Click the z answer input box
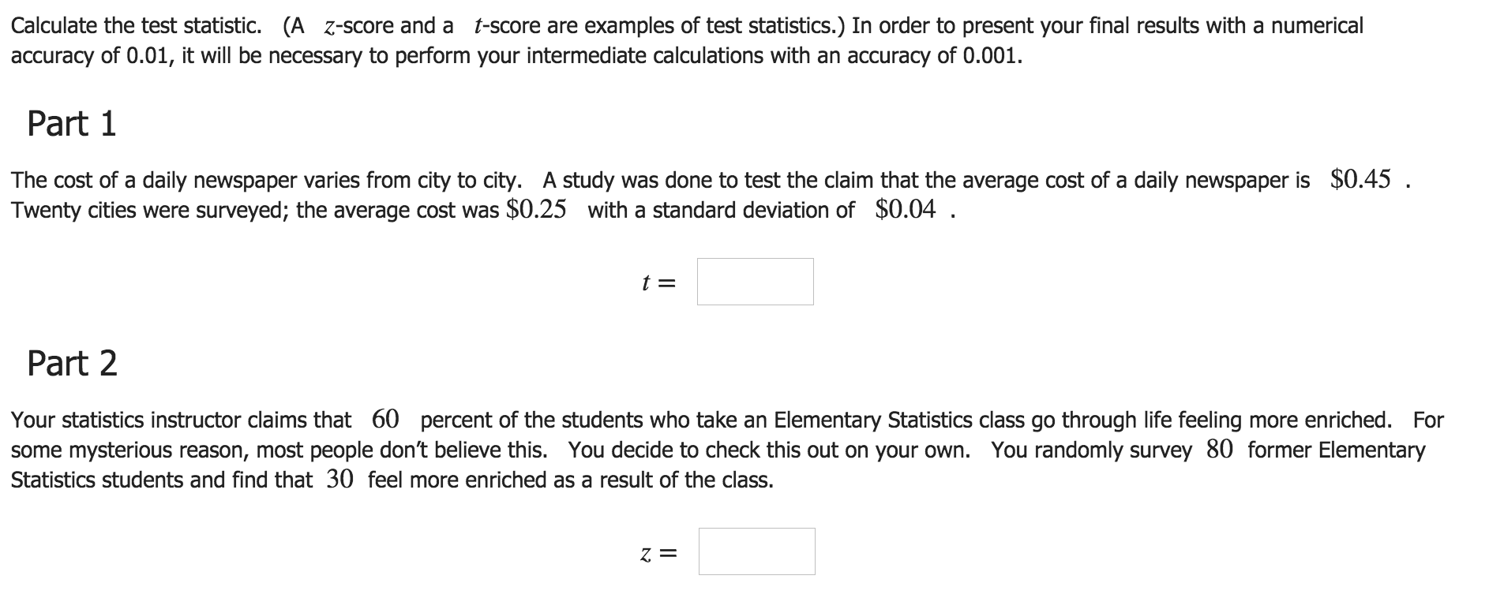Image resolution: width=1489 pixels, height=598 pixels. [x=756, y=551]
